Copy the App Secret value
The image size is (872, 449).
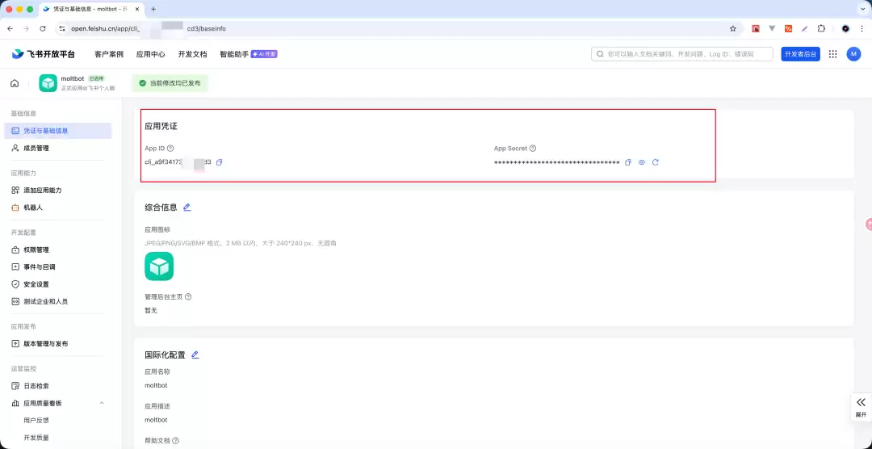pos(628,162)
